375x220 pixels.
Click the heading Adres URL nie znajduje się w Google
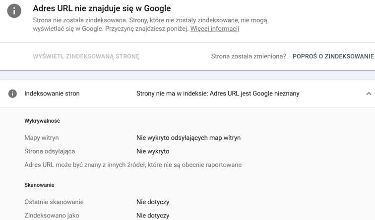pyautogui.click(x=102, y=8)
